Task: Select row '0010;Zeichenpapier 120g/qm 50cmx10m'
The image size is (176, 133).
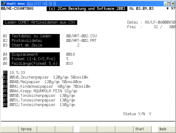Action: [x=49, y=77]
